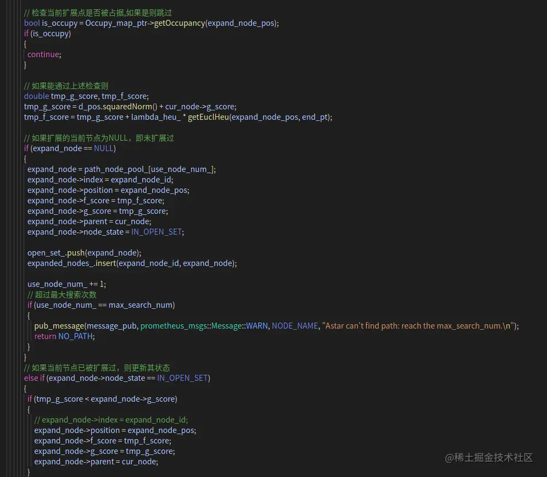The width and height of the screenshot is (547, 477).
Task: Click the line 'open_set_.push(expand_node);'
Action: (84, 253)
